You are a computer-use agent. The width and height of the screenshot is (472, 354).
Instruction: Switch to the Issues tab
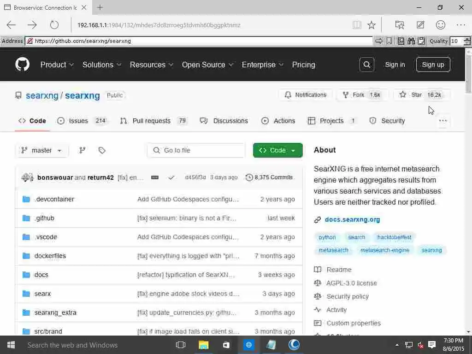(x=82, y=121)
